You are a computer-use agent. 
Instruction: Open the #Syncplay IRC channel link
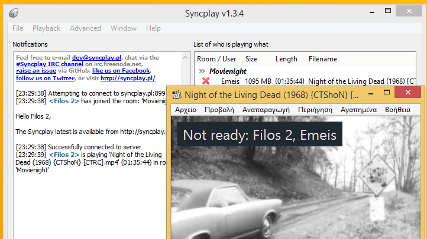pos(50,64)
